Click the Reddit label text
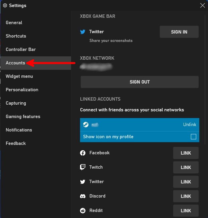 96,210
